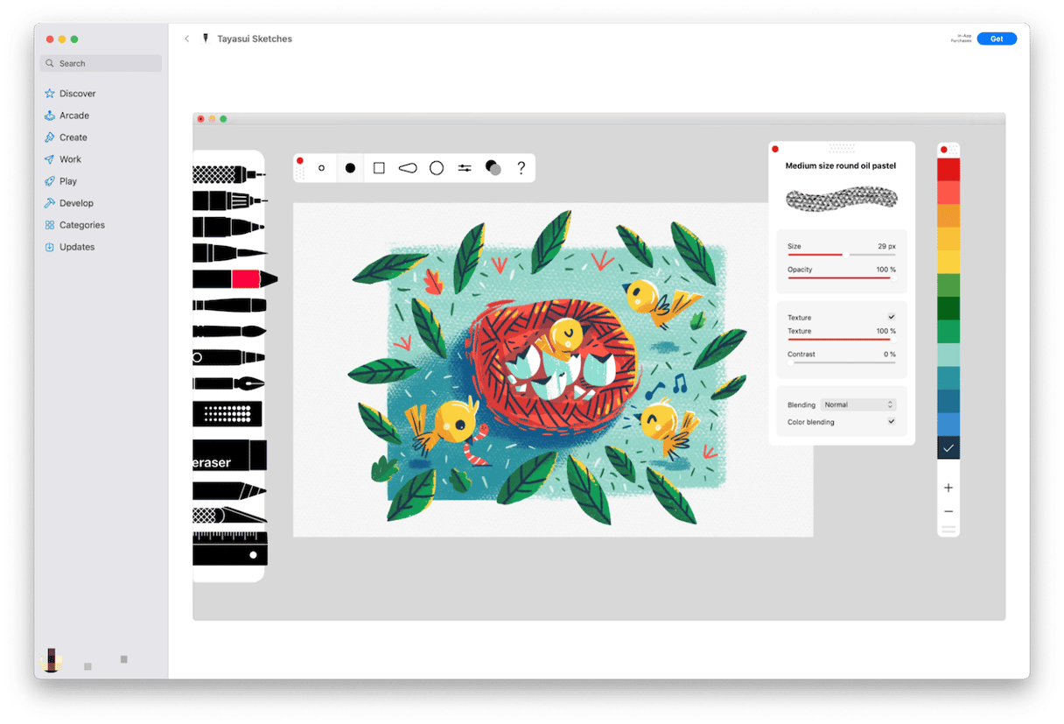Remove a color with the minus icon
Viewport: 1064px width, 724px height.
[x=948, y=511]
